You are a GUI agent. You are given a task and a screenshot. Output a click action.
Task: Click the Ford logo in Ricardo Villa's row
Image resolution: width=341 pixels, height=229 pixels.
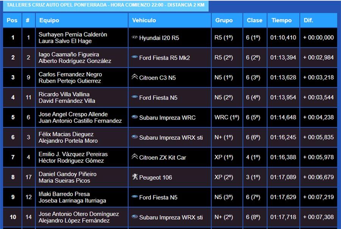click(x=135, y=97)
